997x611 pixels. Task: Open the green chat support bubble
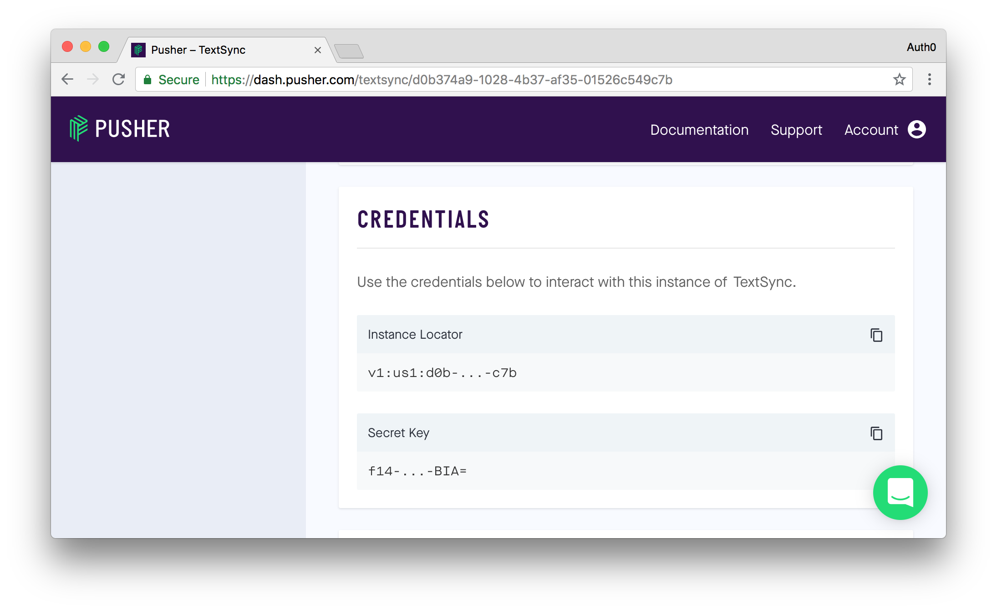(x=900, y=493)
